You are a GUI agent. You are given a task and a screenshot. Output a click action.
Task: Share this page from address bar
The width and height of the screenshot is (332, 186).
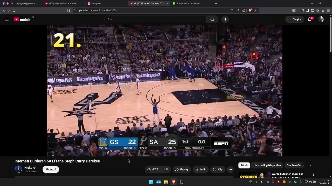(x=244, y=10)
